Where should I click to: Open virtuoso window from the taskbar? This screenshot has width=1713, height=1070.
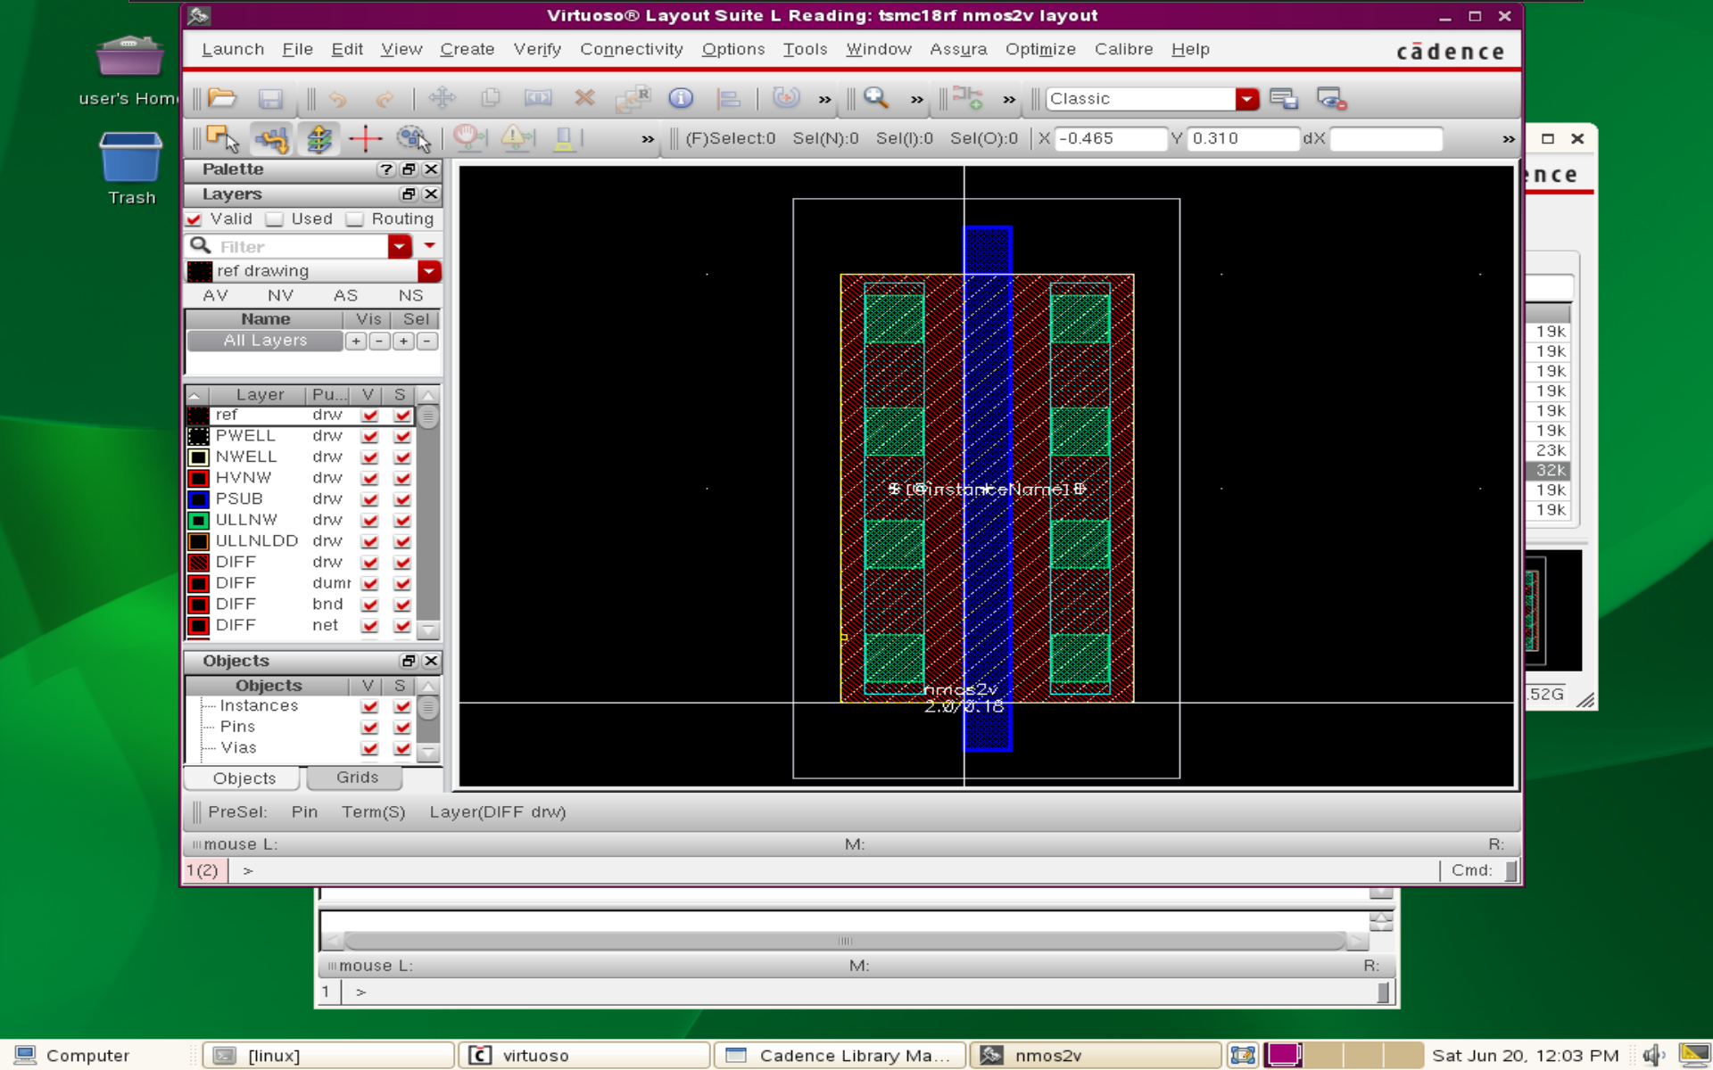coord(584,1056)
